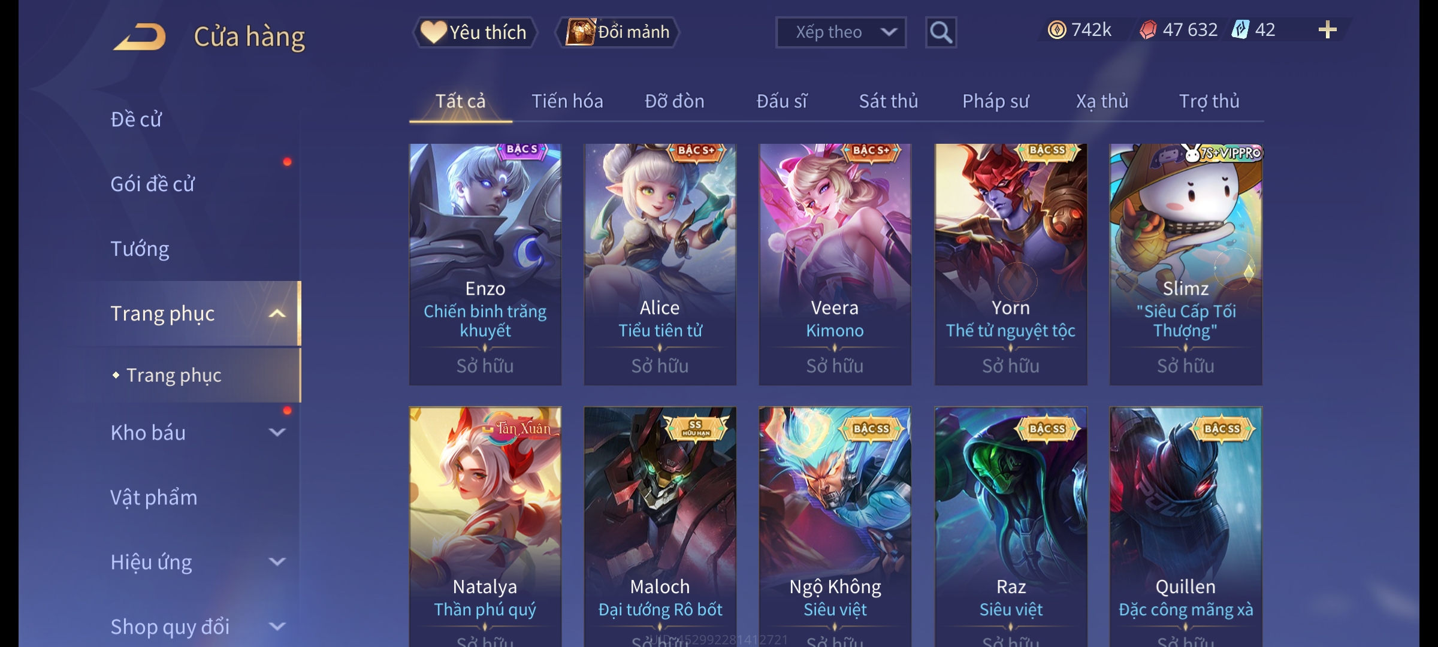Expand the Shop quy đổi section
1438x647 pixels.
[277, 626]
